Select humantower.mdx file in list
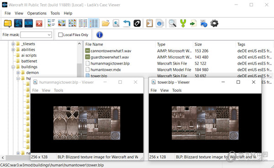This screenshot has width=274, height=168. pyautogui.click(x=105, y=70)
